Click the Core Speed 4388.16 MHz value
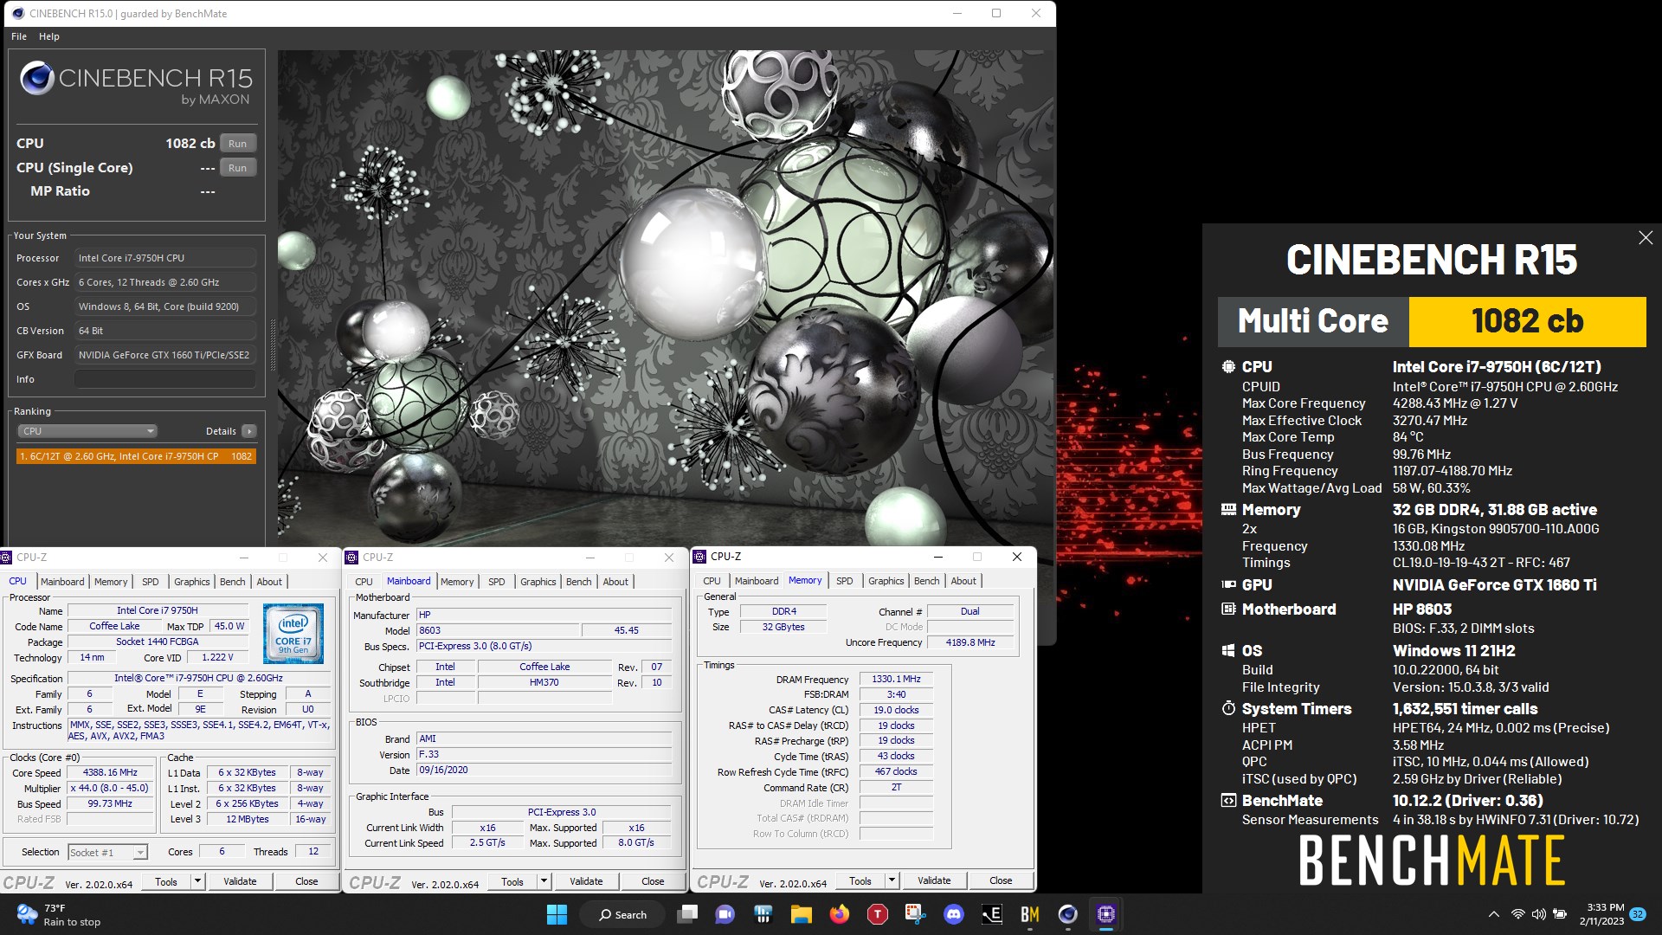Viewport: 1662px width, 935px height. click(x=110, y=773)
